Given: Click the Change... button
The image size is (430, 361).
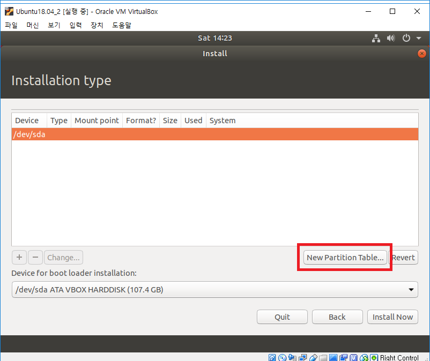Looking at the screenshot, I should tap(63, 257).
